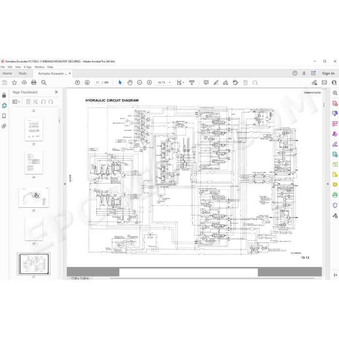Open the View menu
The height and width of the screenshot is (339, 339).
click(x=18, y=67)
